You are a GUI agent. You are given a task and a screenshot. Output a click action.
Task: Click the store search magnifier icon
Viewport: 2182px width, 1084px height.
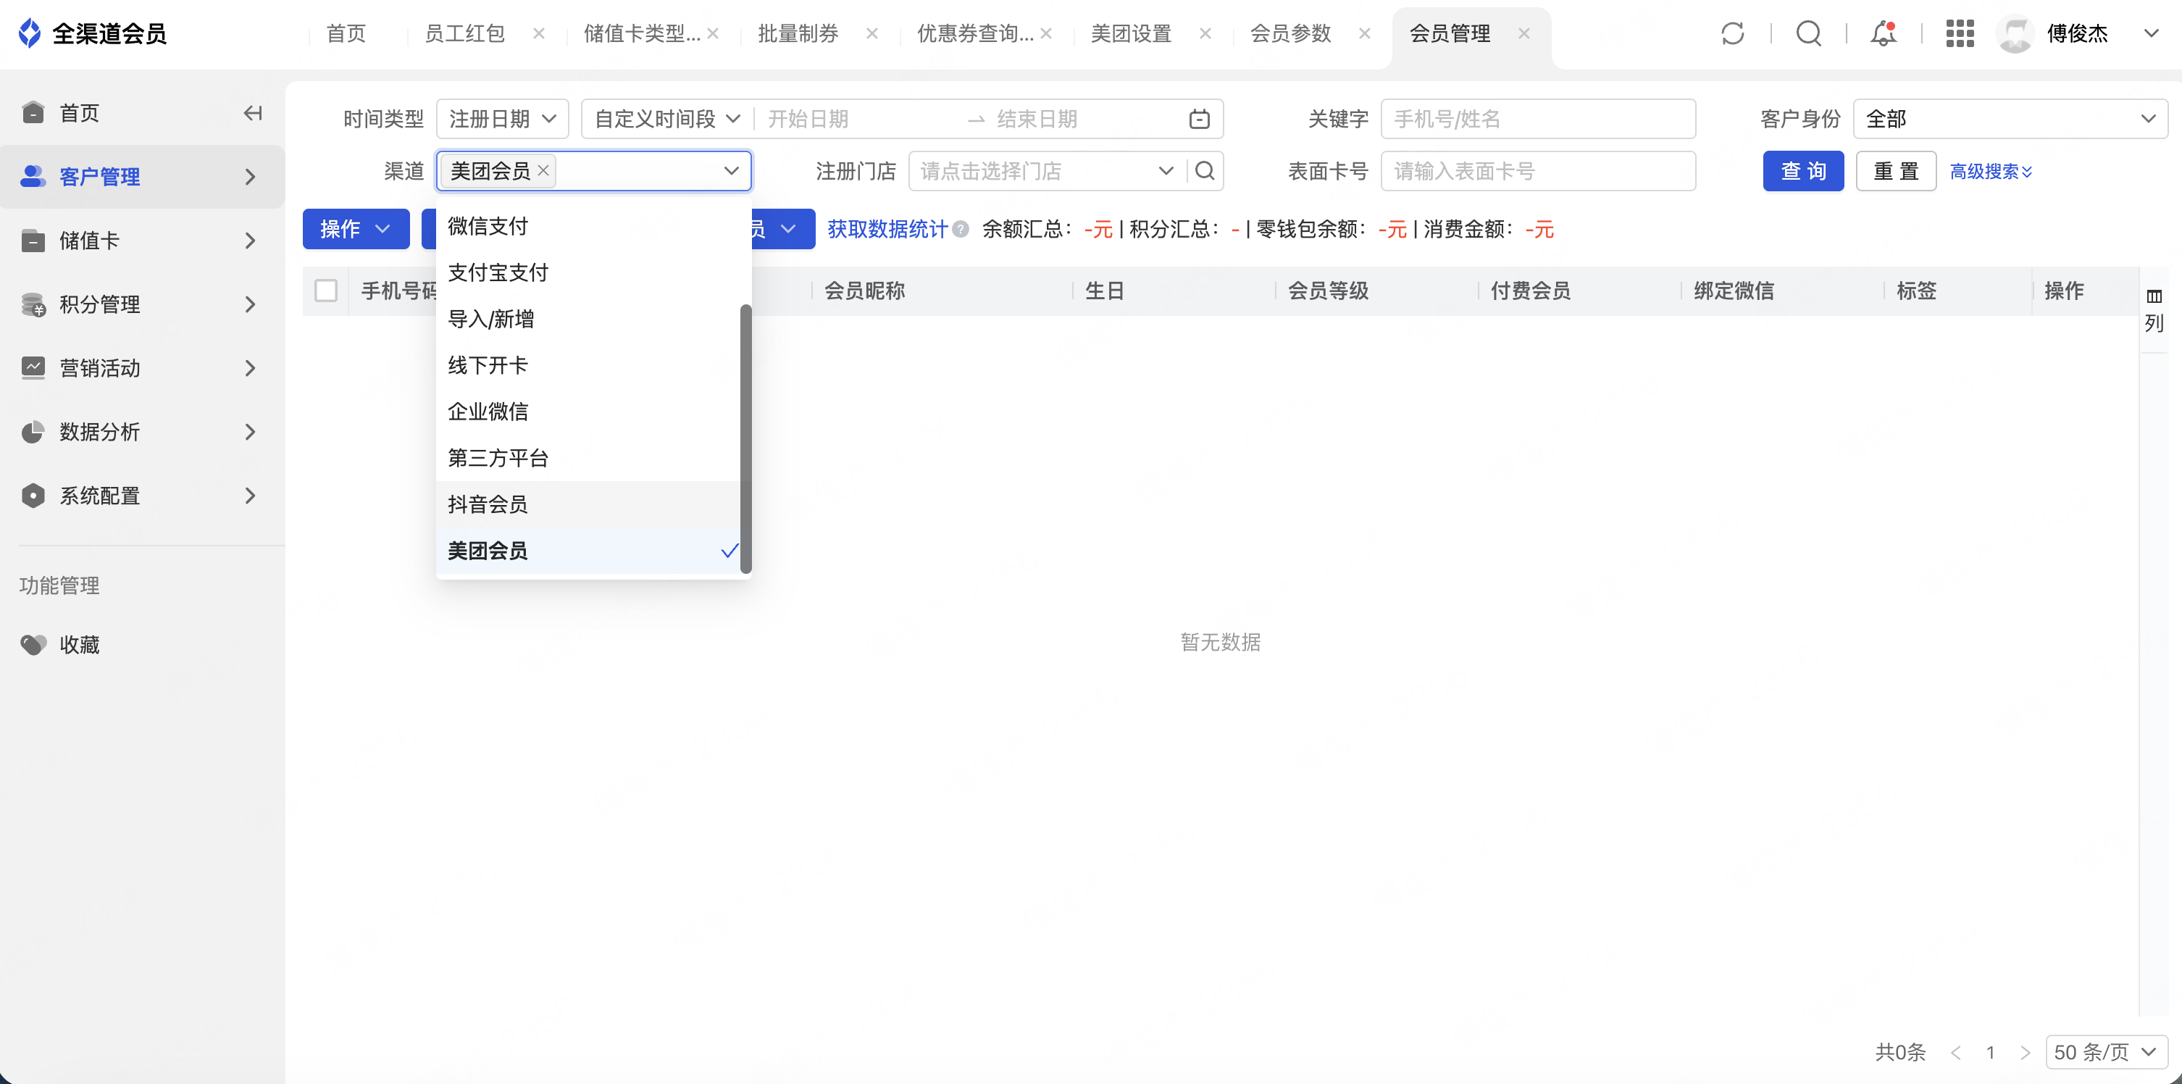(x=1205, y=171)
